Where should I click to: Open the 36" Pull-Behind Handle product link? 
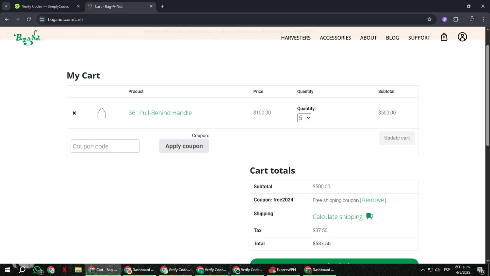click(160, 113)
